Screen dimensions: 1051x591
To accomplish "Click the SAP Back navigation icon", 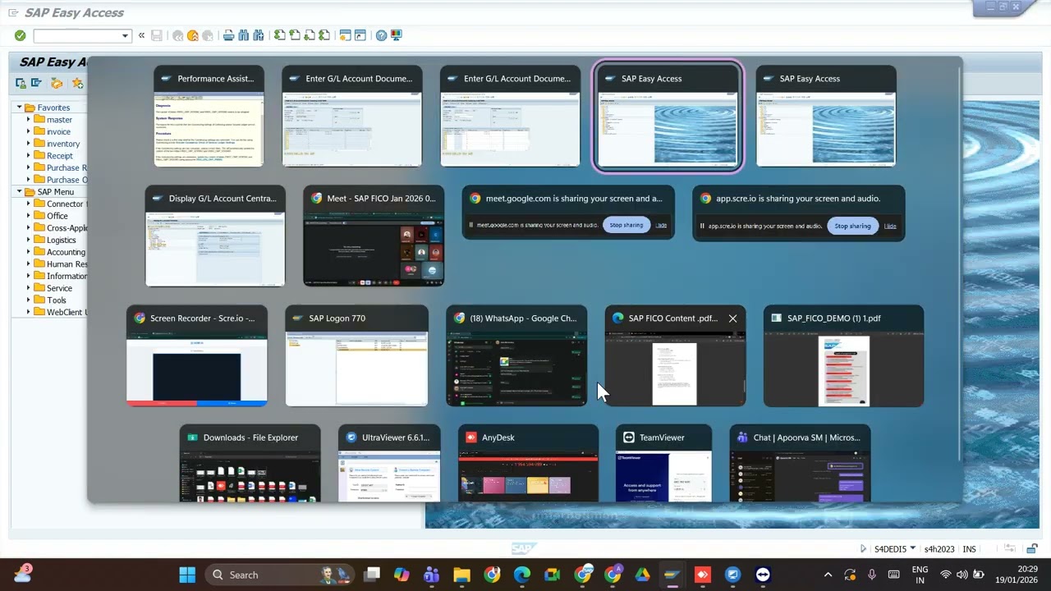I will [177, 35].
